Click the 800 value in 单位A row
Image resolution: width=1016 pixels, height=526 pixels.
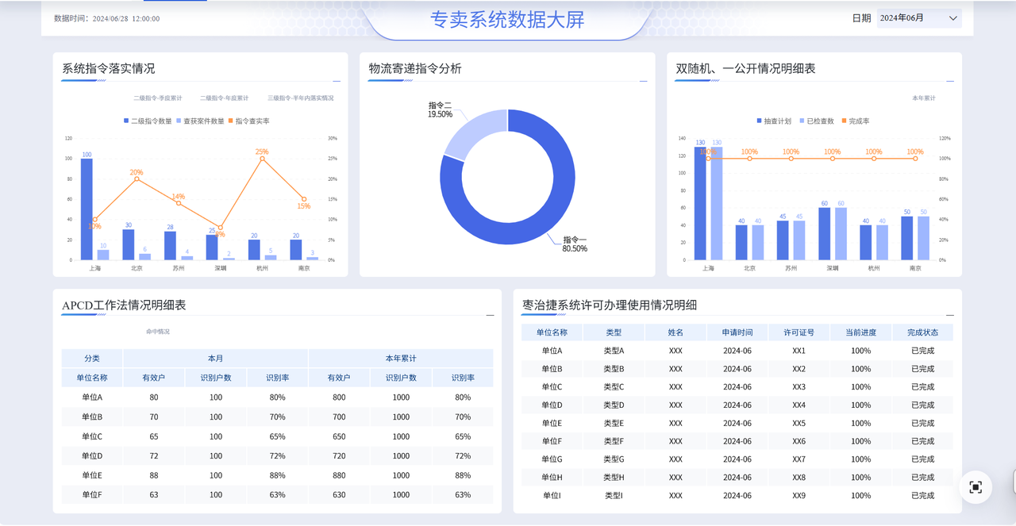(x=339, y=397)
